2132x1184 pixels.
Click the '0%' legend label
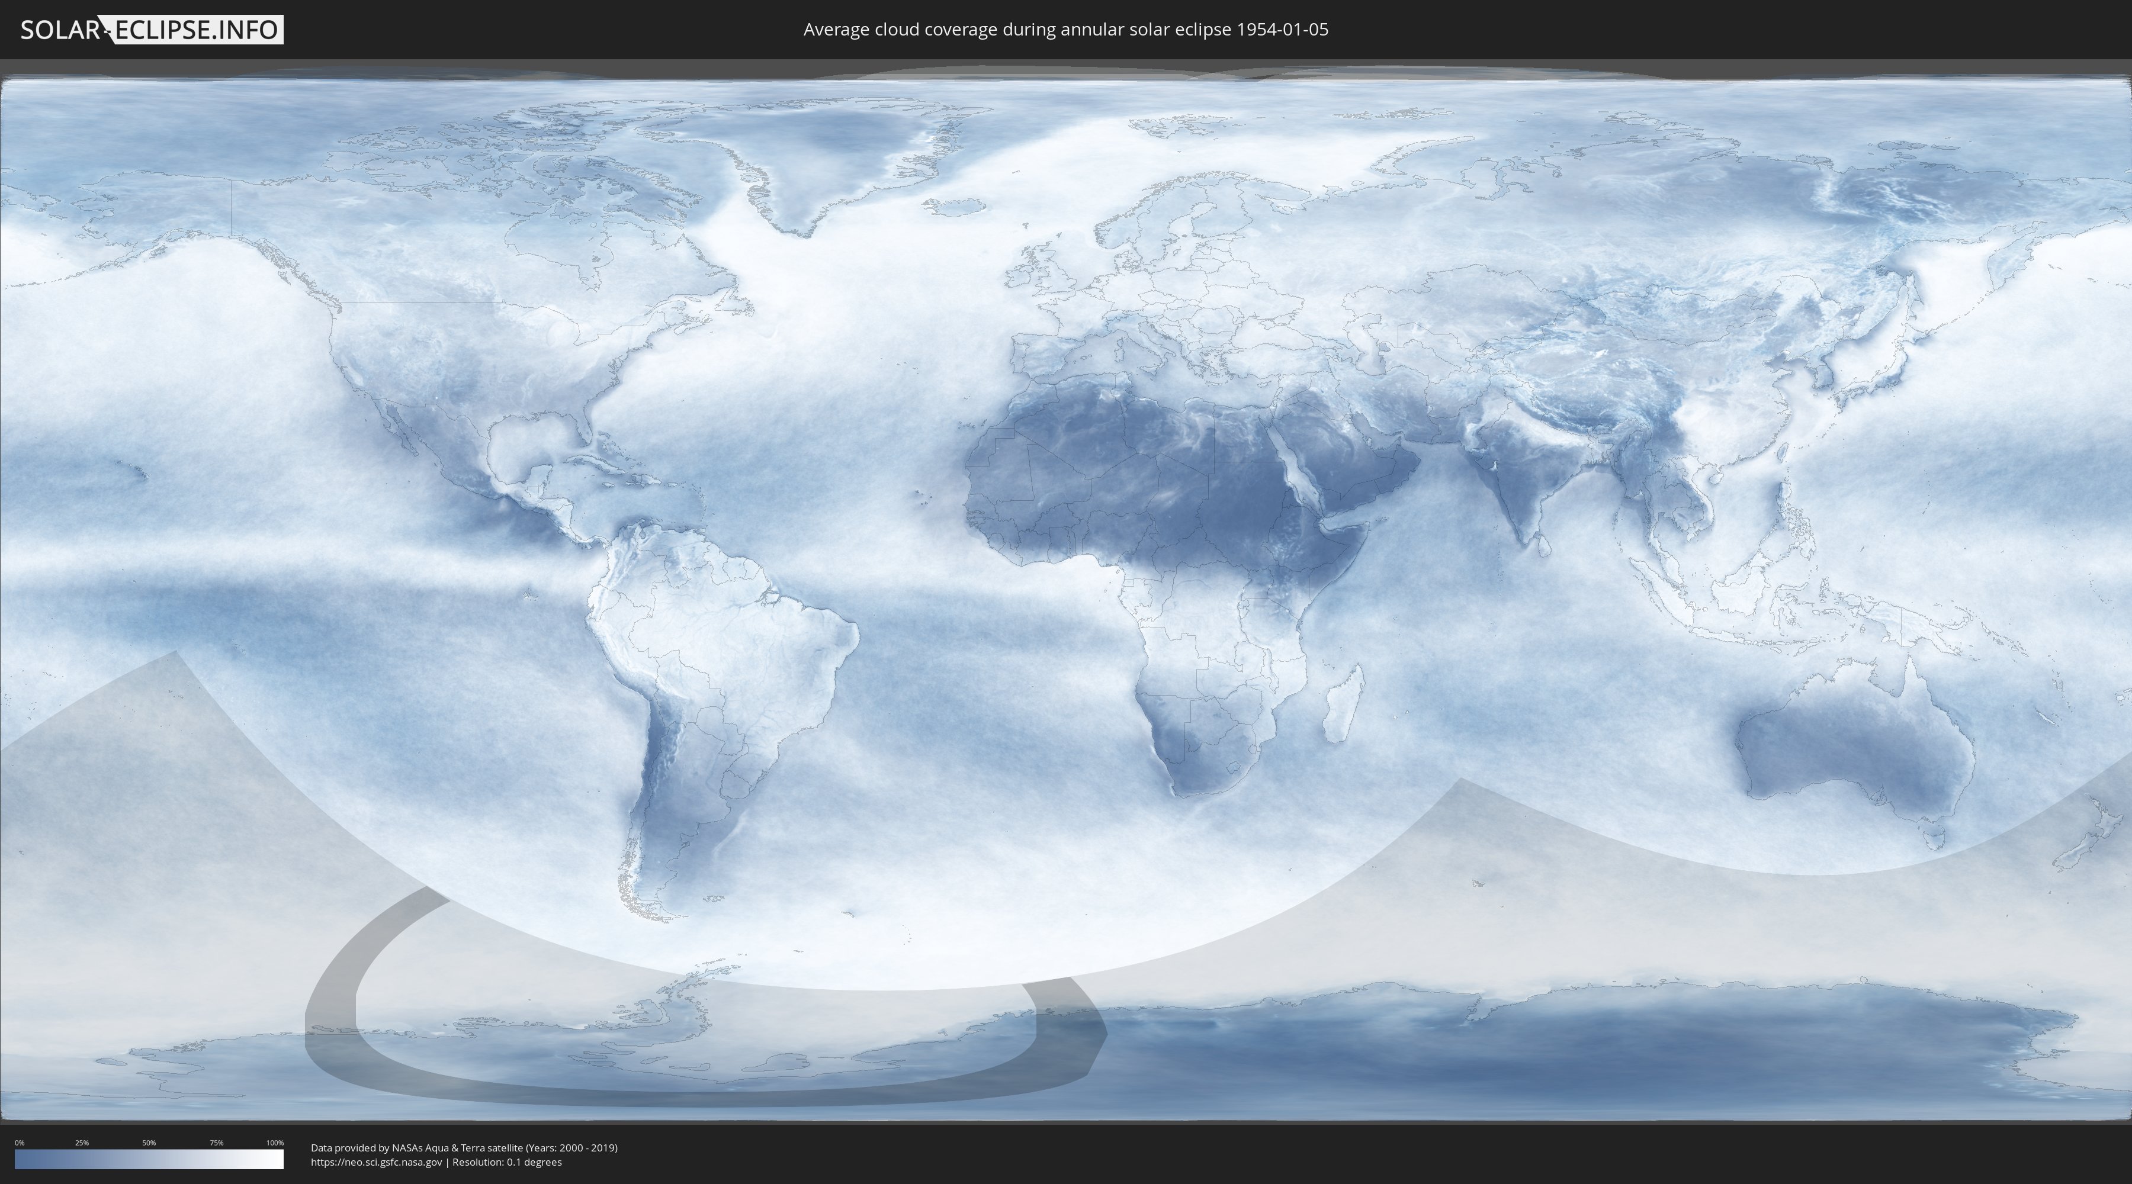[19, 1143]
